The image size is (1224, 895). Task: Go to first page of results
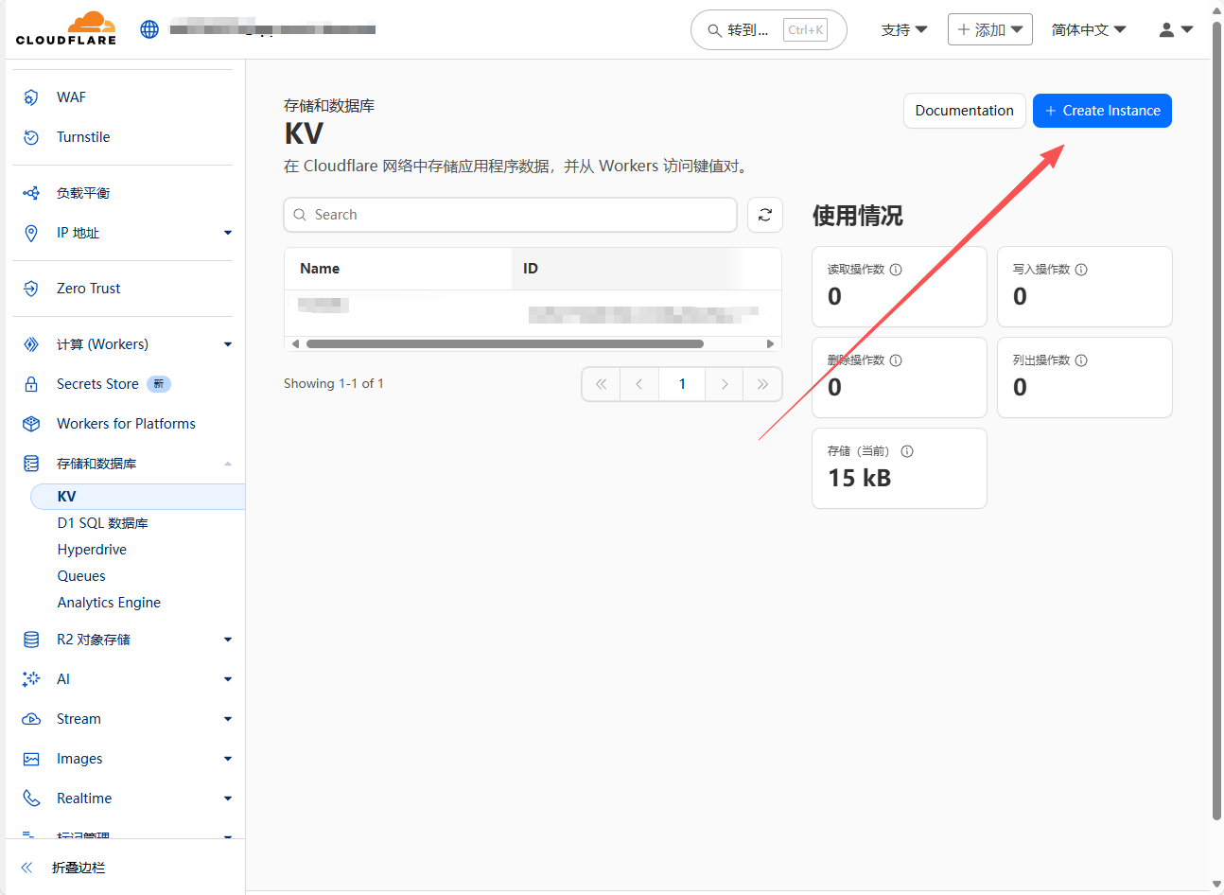click(602, 384)
